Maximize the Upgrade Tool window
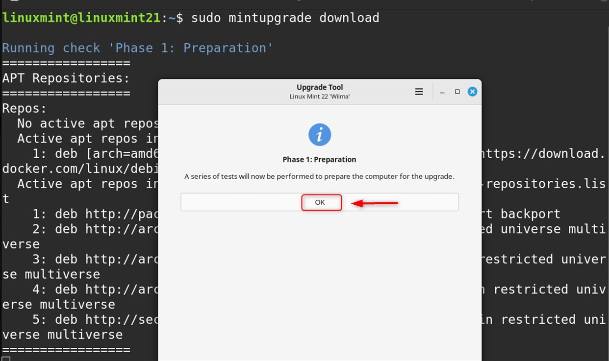 click(457, 92)
